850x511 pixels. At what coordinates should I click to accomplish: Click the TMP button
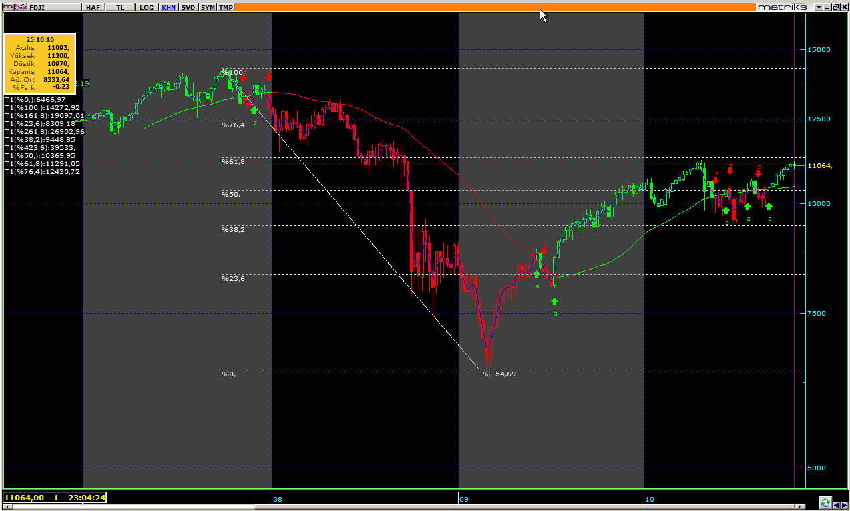[226, 7]
